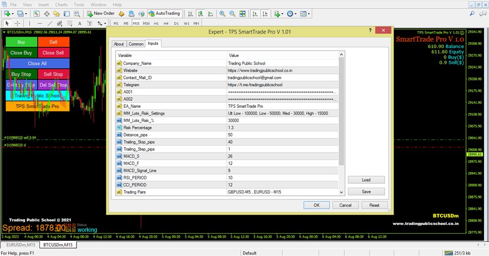The width and height of the screenshot is (489, 256).
Task: Select the Horizontal Line drawing tool
Action: [40, 23]
